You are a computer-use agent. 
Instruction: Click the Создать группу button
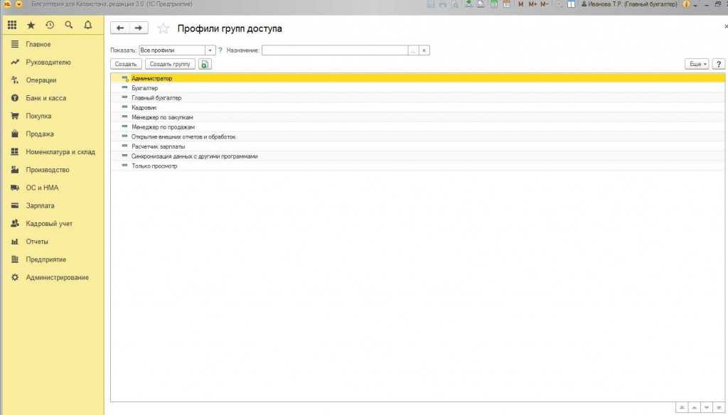[x=170, y=64]
